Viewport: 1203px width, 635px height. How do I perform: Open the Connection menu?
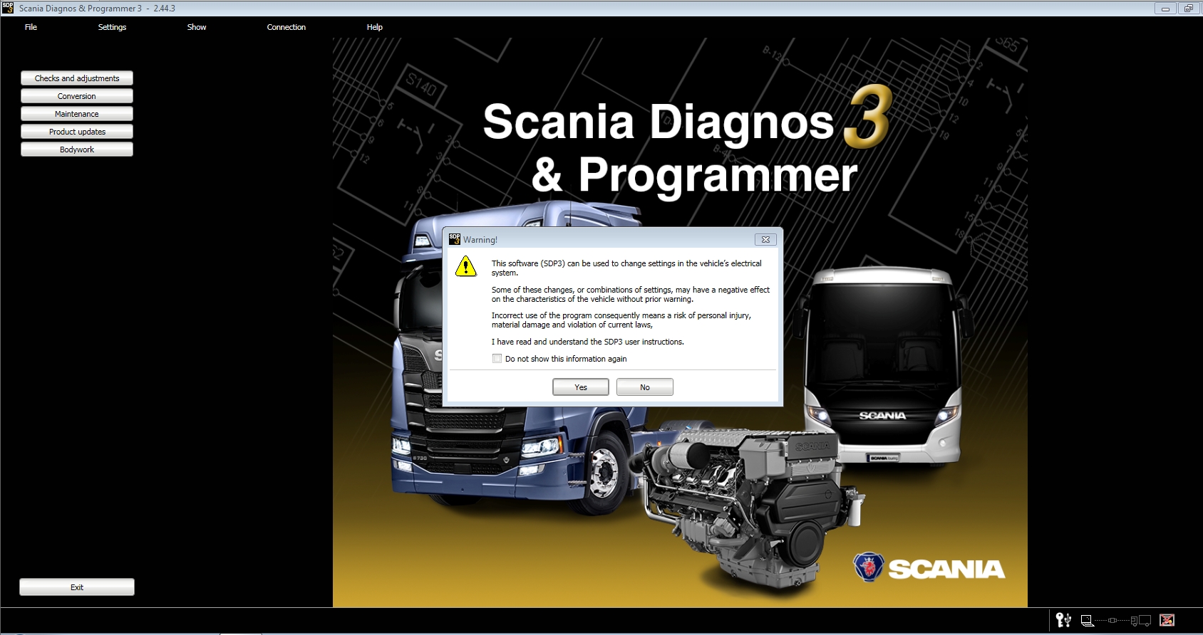pos(286,27)
